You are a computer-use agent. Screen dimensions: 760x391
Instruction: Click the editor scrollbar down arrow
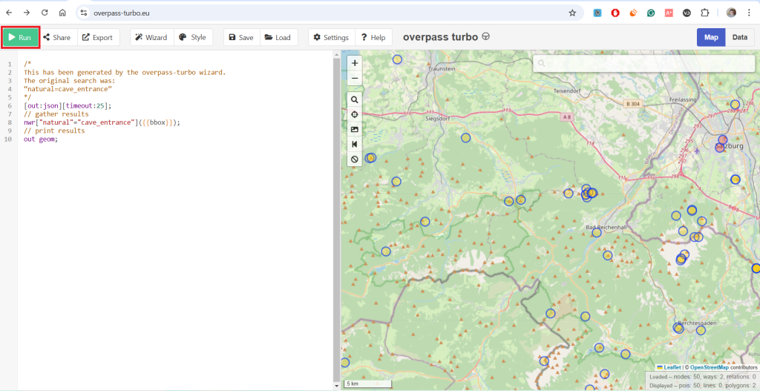coord(337,386)
